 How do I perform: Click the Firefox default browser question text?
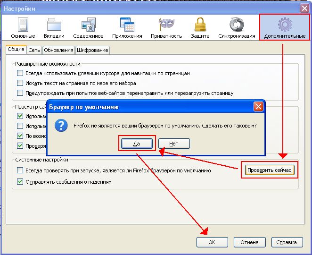tap(165, 126)
